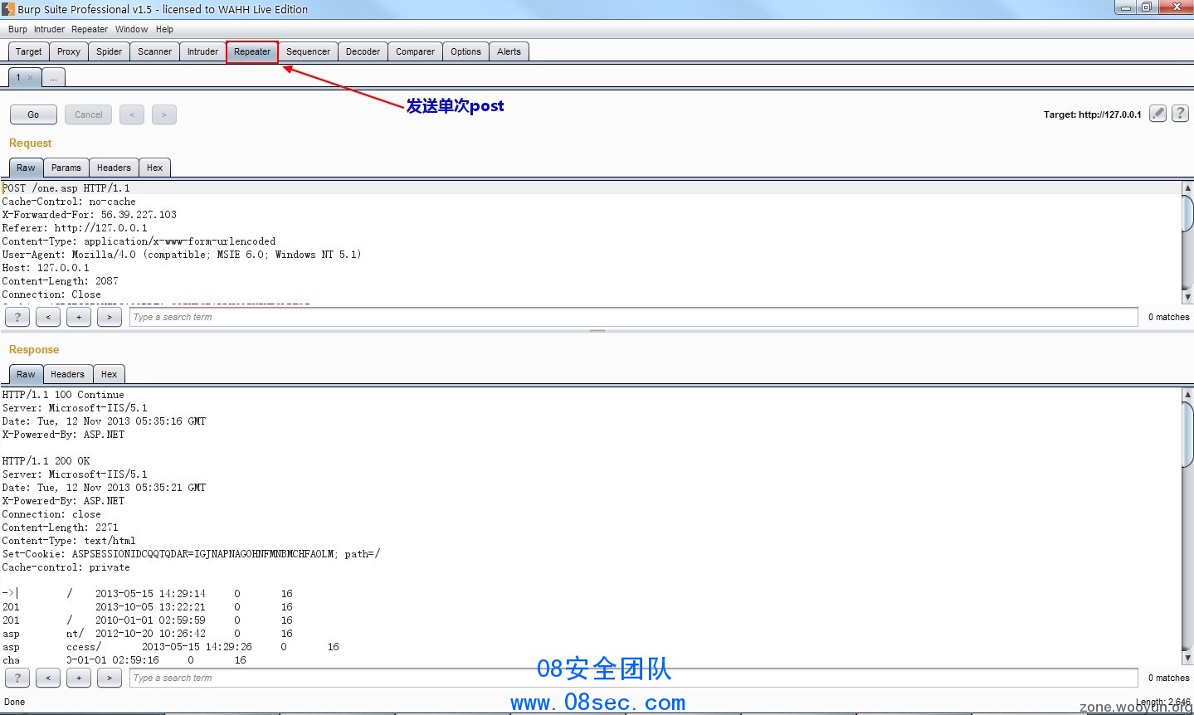
Task: Select the Request Raw view tab
Action: click(26, 168)
